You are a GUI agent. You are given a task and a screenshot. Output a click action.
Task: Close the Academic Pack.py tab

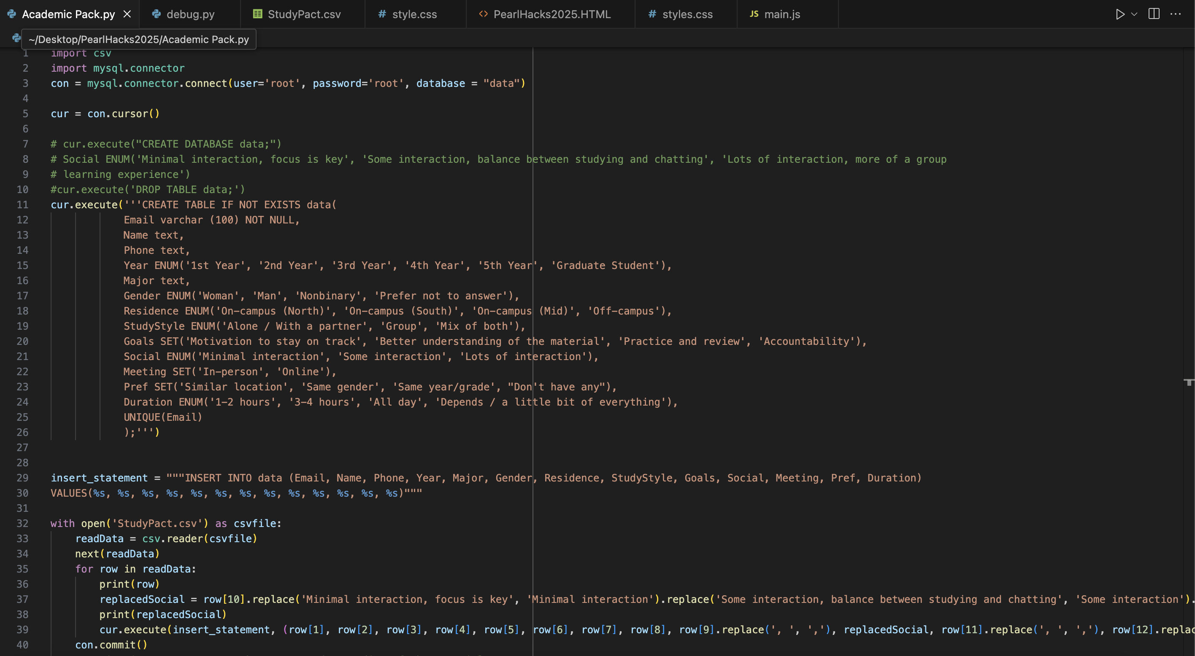(x=127, y=14)
